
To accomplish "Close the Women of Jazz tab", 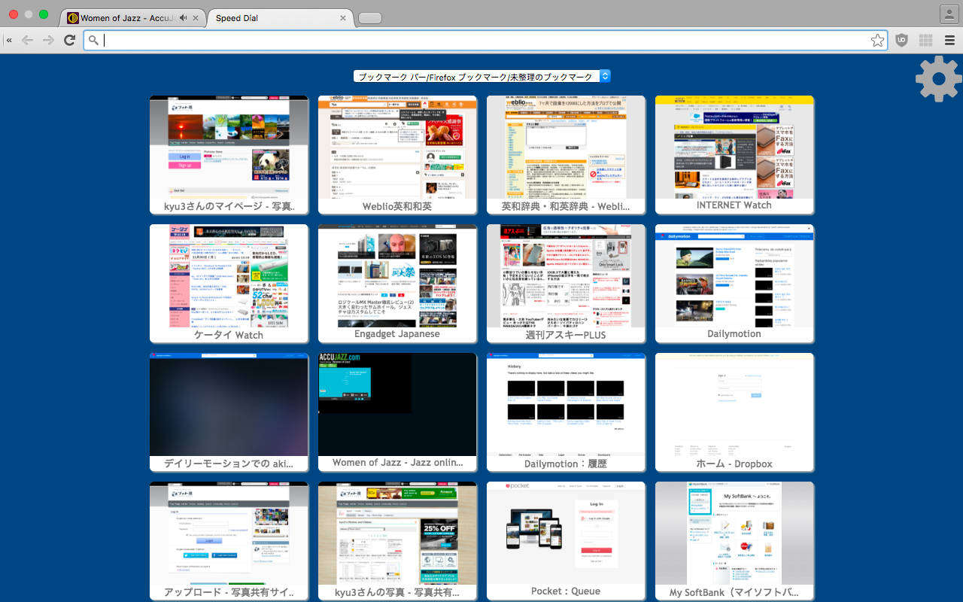I will 196,18.
